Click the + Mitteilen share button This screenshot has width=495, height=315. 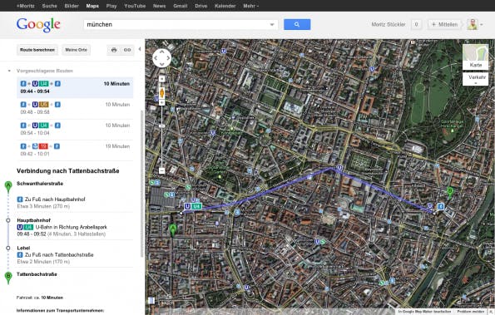point(444,24)
